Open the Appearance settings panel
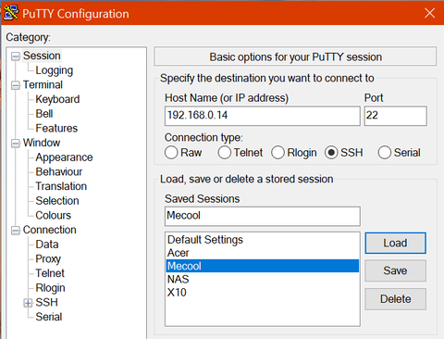444x339 pixels. tap(64, 157)
